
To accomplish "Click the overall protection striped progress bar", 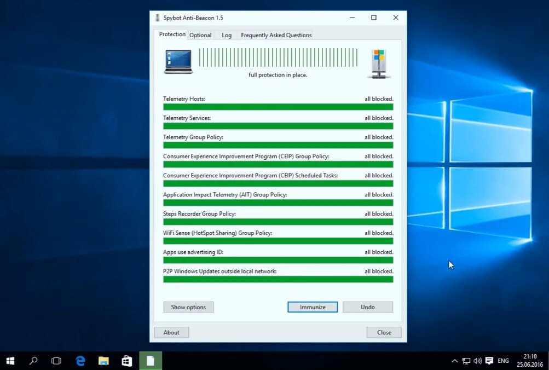I will 279,57.
